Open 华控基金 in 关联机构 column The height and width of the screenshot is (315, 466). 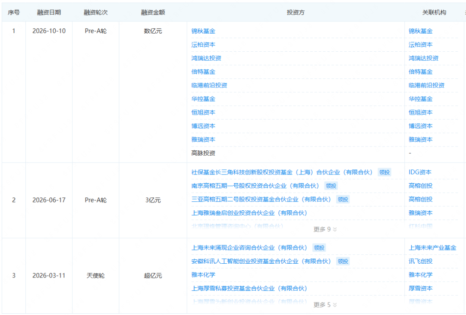(x=421, y=99)
